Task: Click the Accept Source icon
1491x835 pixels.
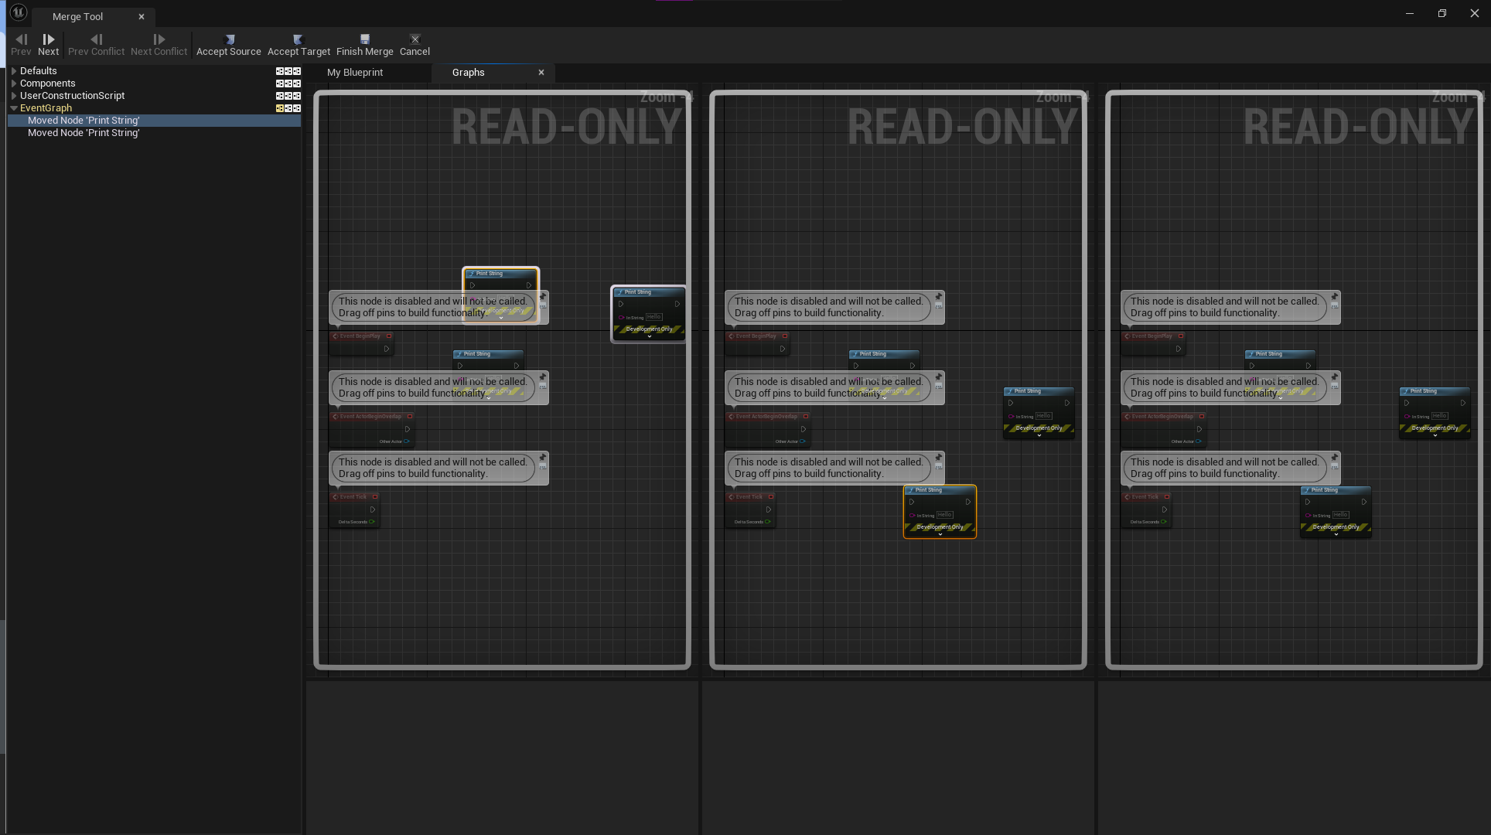Action: (x=229, y=39)
